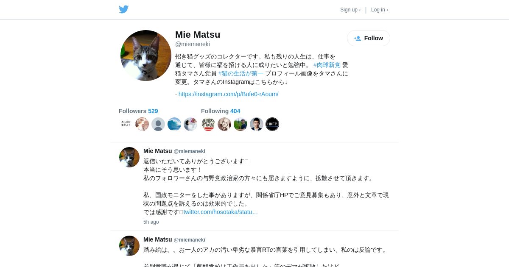Open the large cat profile picture
Screen dimensions: 509x267
click(x=146, y=56)
